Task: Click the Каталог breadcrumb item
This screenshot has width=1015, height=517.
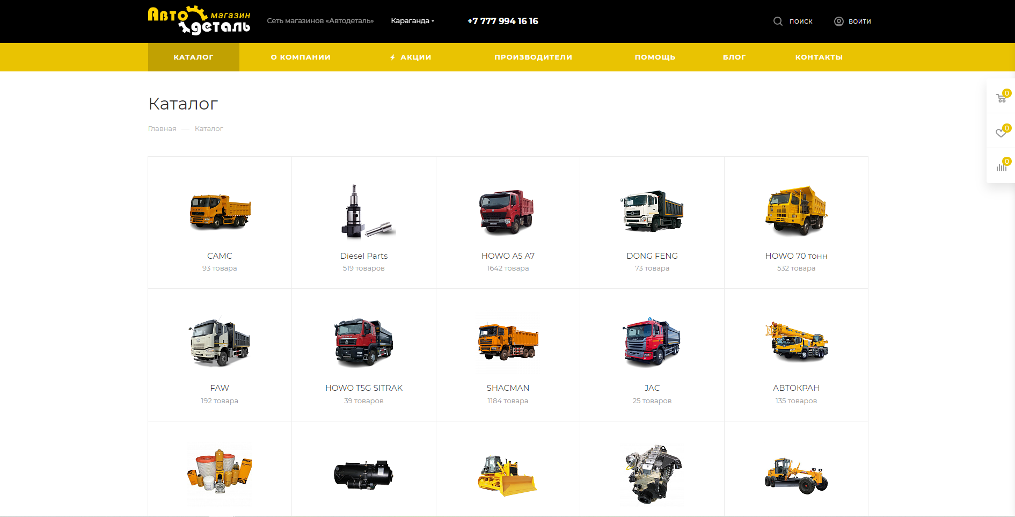Action: point(209,129)
